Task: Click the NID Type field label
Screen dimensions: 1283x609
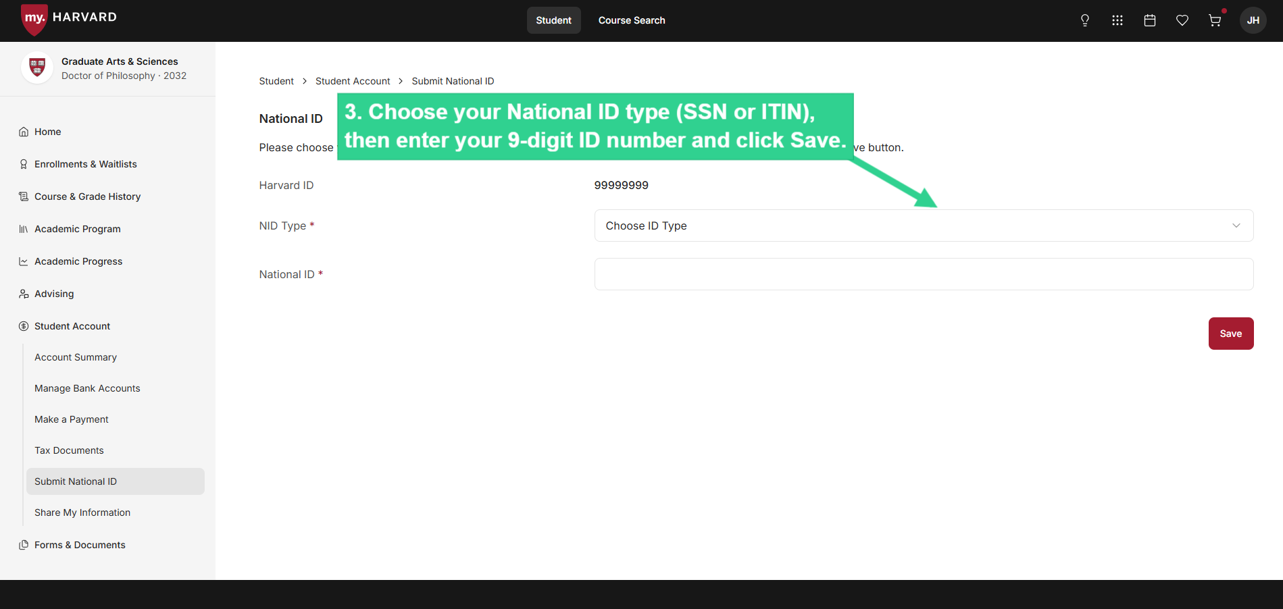Action: (x=286, y=226)
